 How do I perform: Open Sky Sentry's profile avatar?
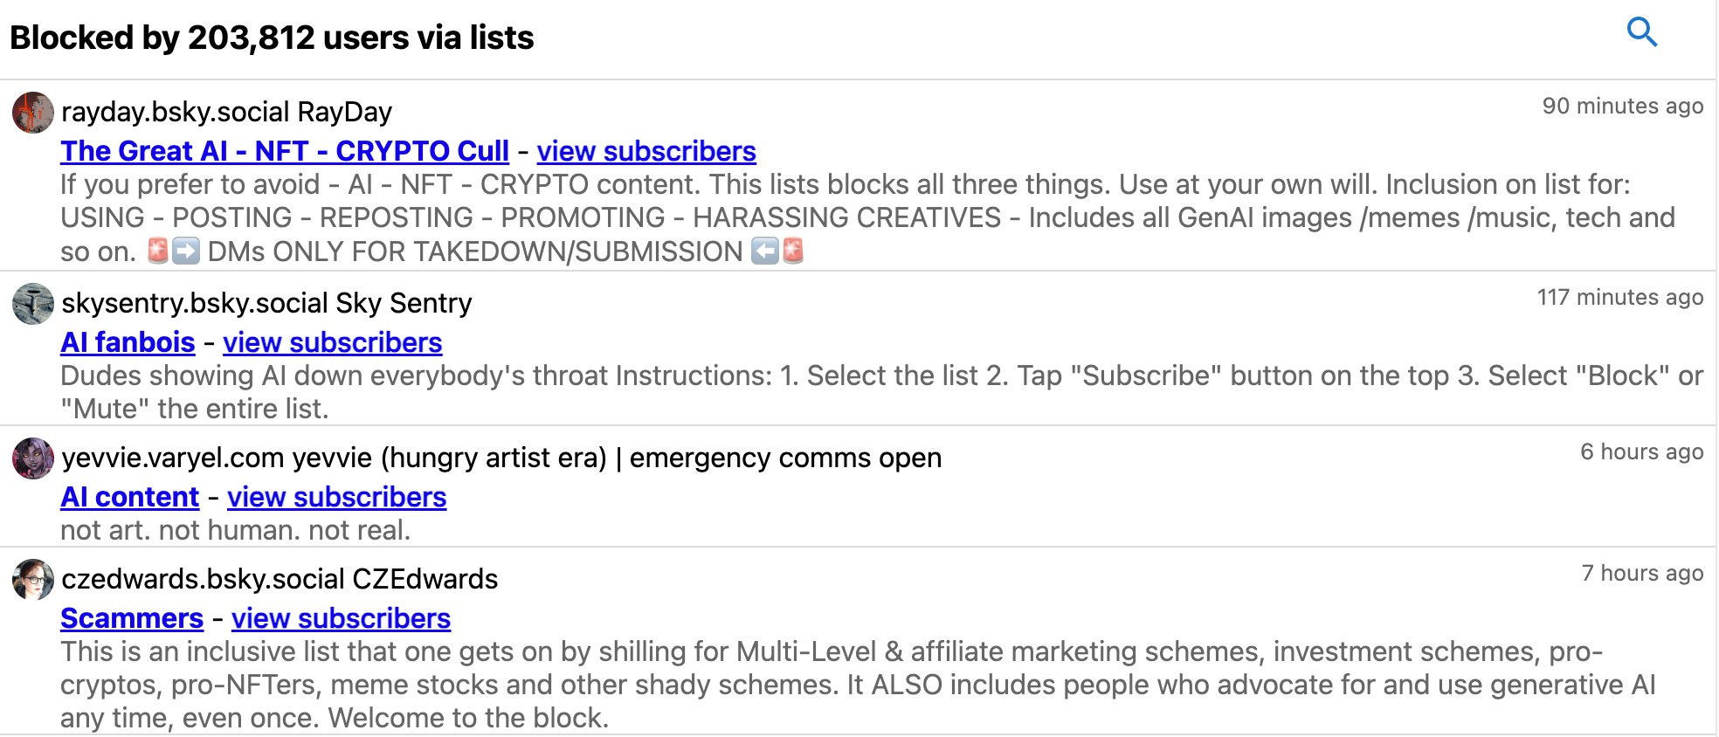coord(33,304)
